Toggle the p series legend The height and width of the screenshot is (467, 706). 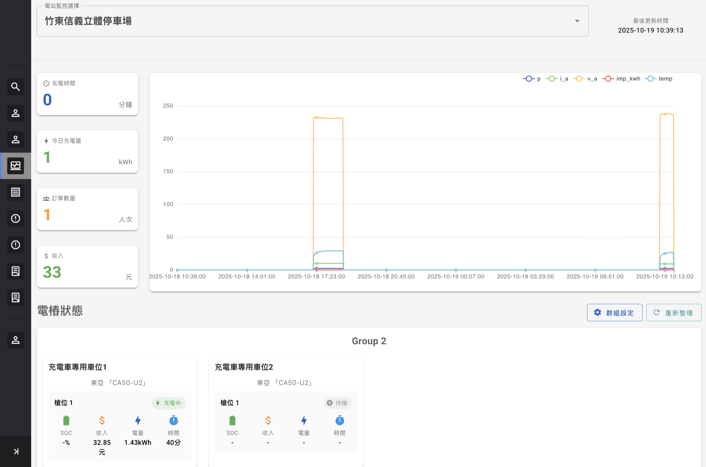pyautogui.click(x=532, y=79)
